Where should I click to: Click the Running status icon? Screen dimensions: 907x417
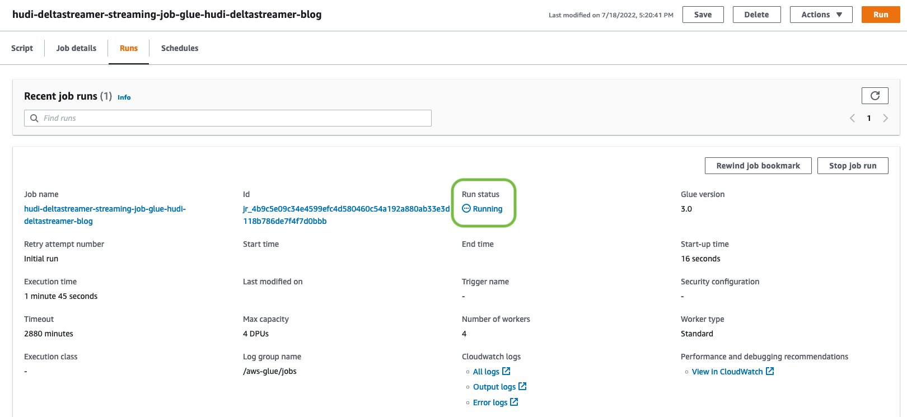tap(466, 209)
